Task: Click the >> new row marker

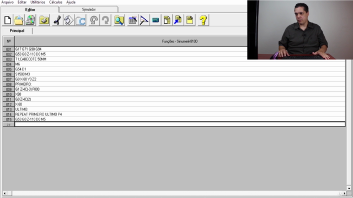Action: (9, 125)
